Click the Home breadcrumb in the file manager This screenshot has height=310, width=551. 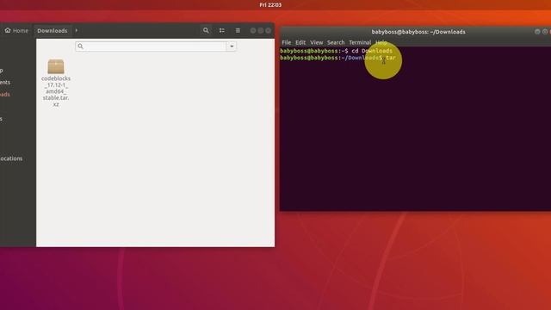coord(16,31)
